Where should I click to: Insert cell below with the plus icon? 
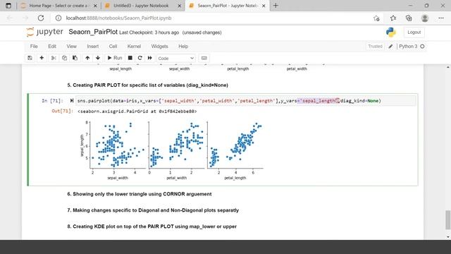point(42,58)
